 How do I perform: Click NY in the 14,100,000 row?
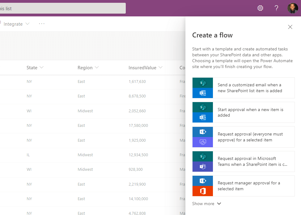[x=29, y=199]
